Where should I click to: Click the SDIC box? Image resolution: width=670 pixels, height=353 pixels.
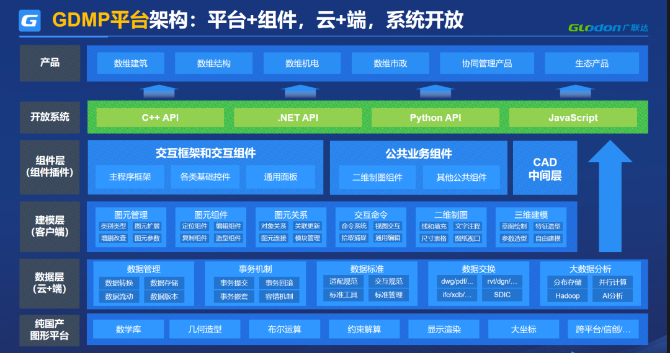[x=502, y=295]
